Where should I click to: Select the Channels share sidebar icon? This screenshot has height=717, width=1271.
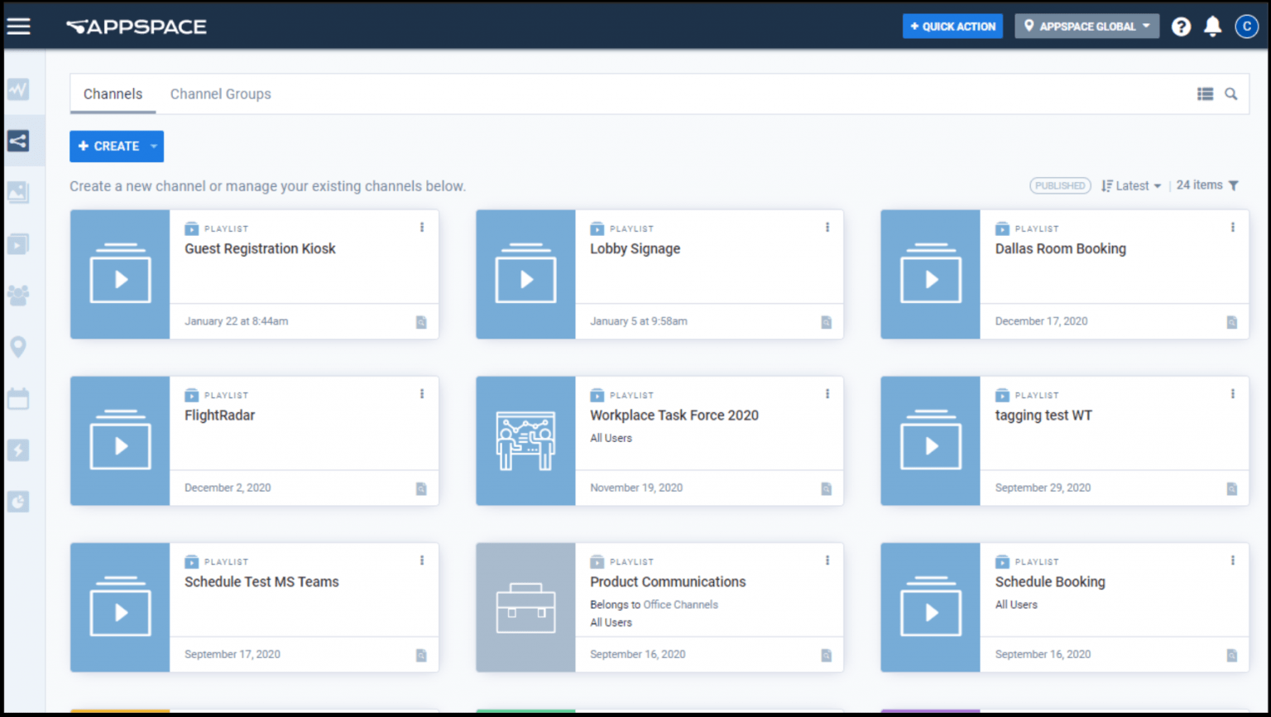click(18, 141)
